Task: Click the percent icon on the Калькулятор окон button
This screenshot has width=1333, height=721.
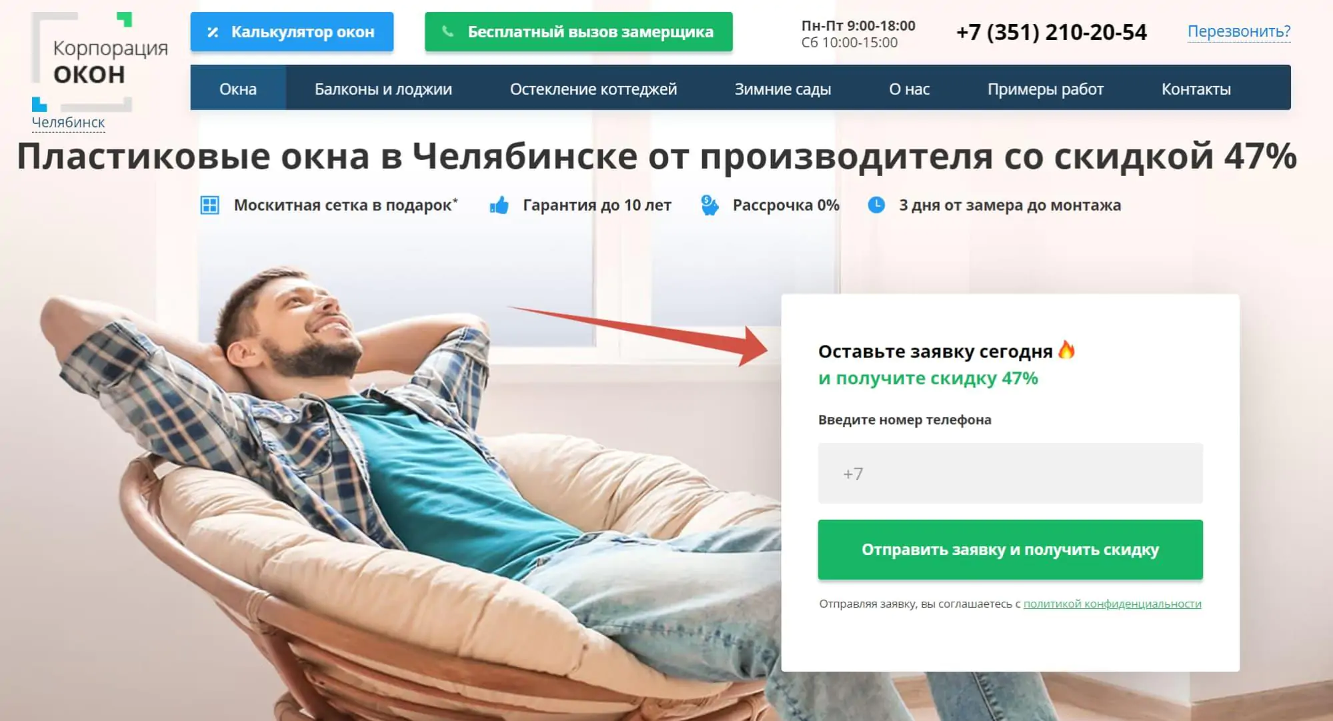Action: tap(213, 32)
